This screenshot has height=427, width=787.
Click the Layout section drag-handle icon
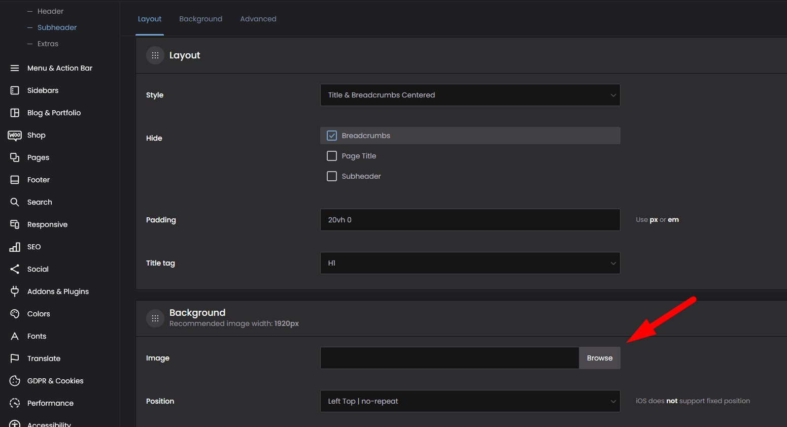tap(155, 55)
